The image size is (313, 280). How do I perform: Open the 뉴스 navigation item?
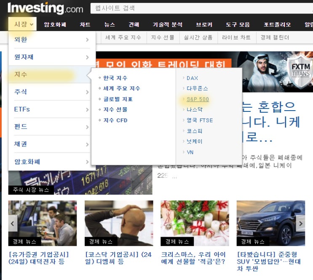pos(110,24)
